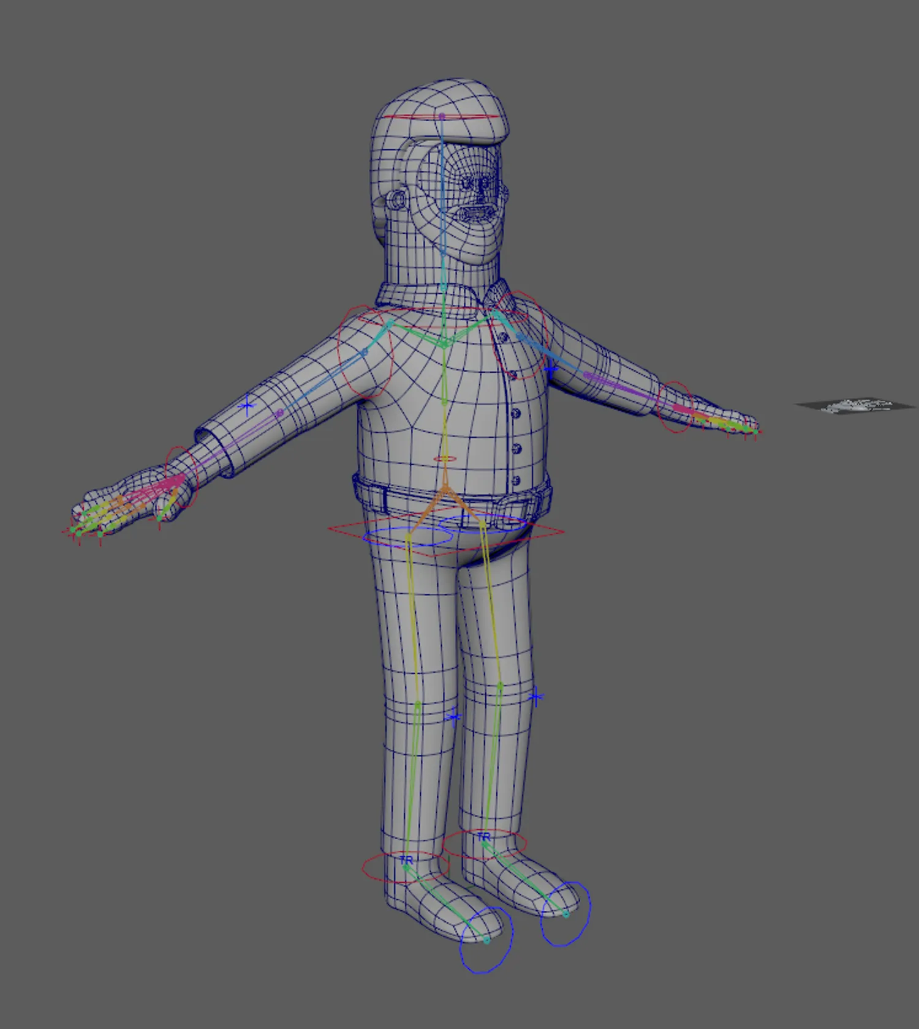
Task: Select the rear foot's TR ankle control
Action: (x=483, y=837)
